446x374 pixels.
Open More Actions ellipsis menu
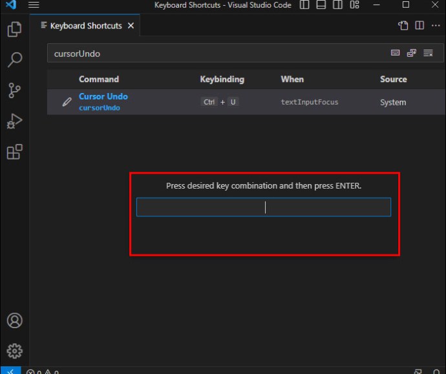click(x=436, y=26)
